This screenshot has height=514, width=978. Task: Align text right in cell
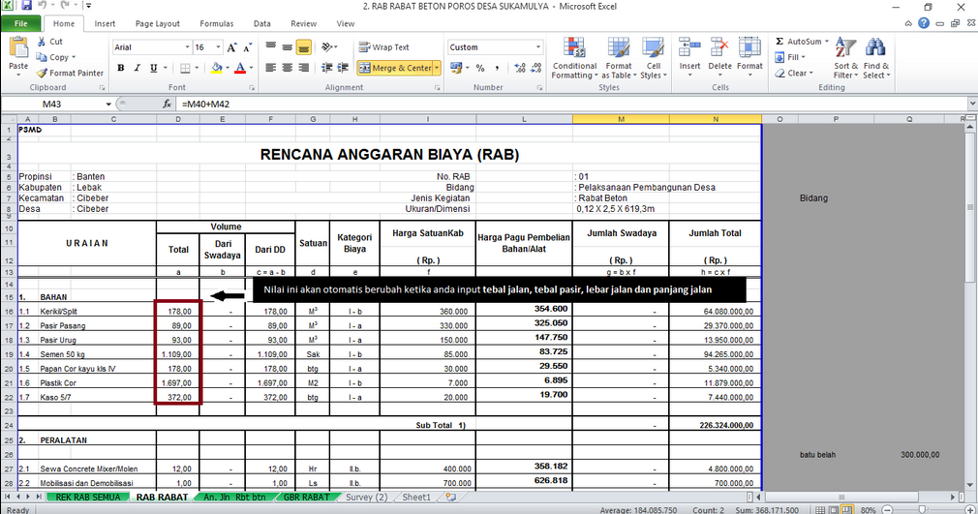pyautogui.click(x=304, y=68)
